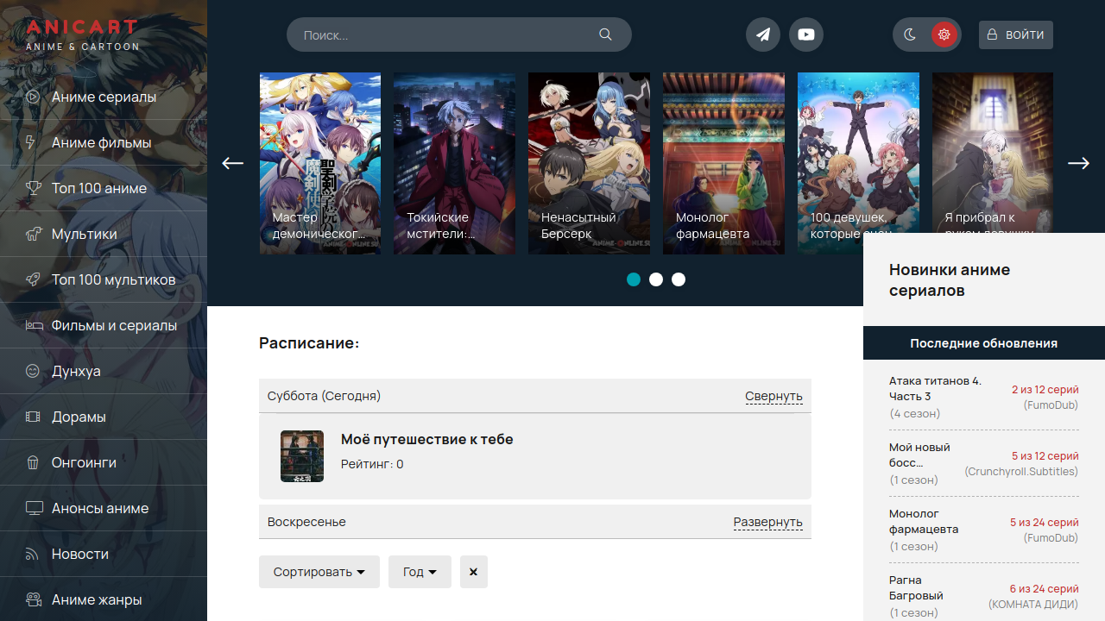
Task: Open Аниме фильмы menu item
Action: (104, 142)
